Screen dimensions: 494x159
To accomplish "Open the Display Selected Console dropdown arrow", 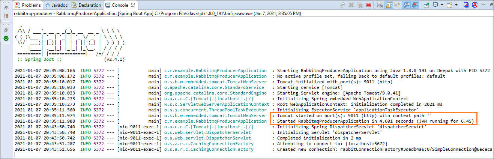I will click(442, 5).
